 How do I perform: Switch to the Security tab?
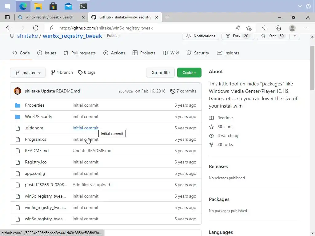click(198, 53)
